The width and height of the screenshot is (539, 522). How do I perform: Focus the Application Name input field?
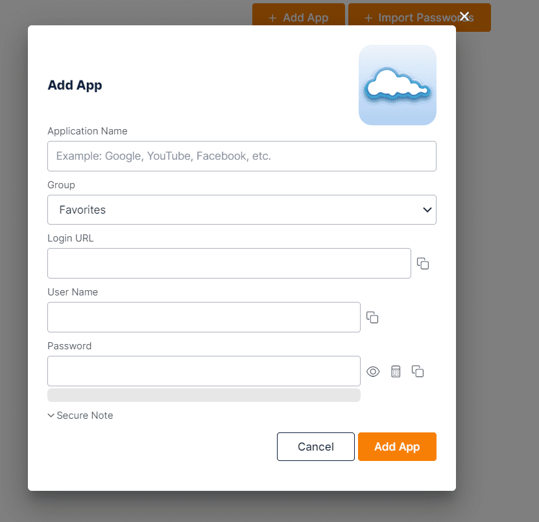click(242, 156)
